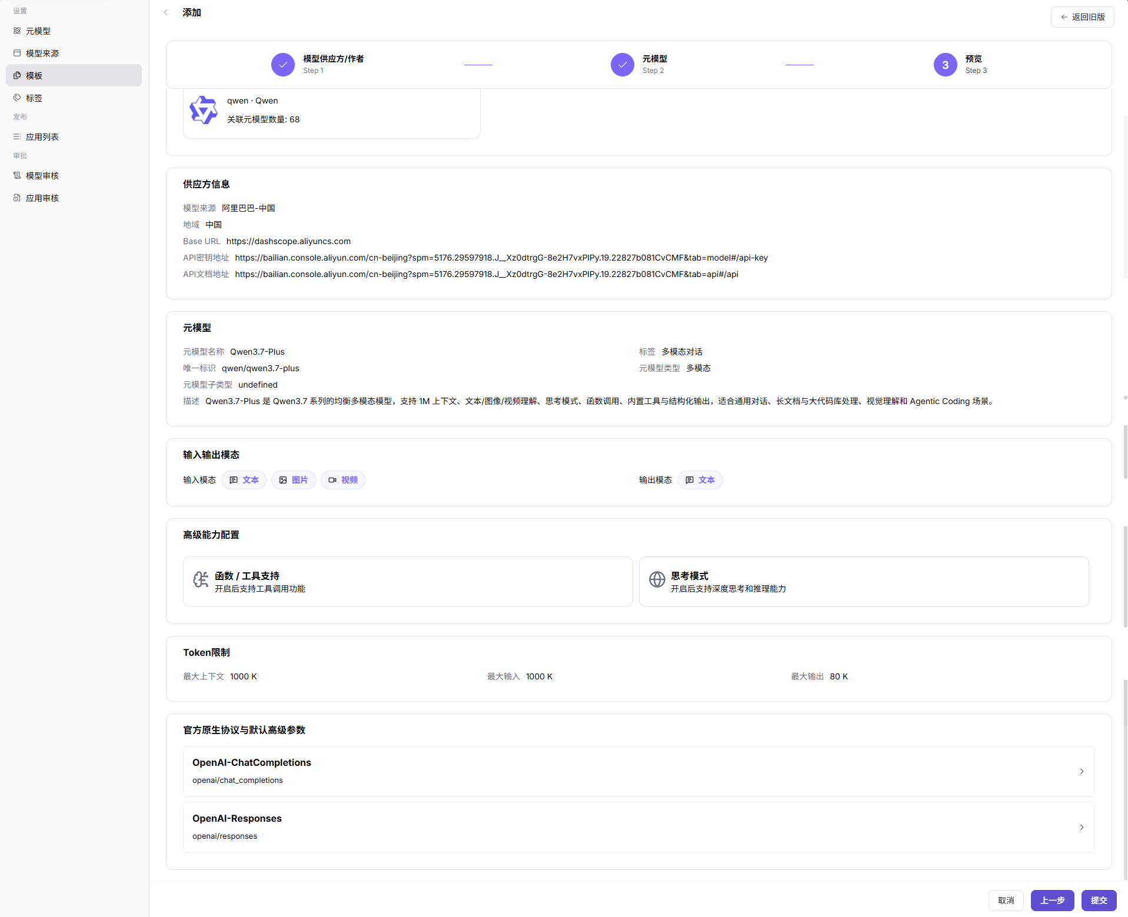Click the openai/chat_completions path text
The width and height of the screenshot is (1128, 917).
click(x=238, y=781)
